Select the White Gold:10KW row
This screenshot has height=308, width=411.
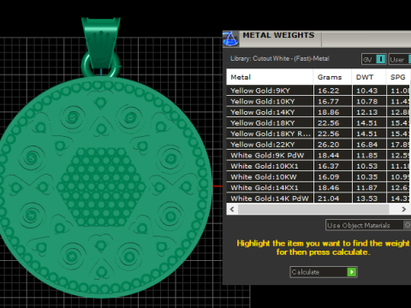coord(319,177)
